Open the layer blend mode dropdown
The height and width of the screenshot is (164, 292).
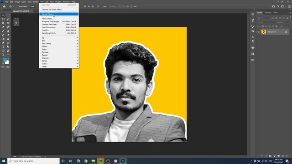(266, 22)
